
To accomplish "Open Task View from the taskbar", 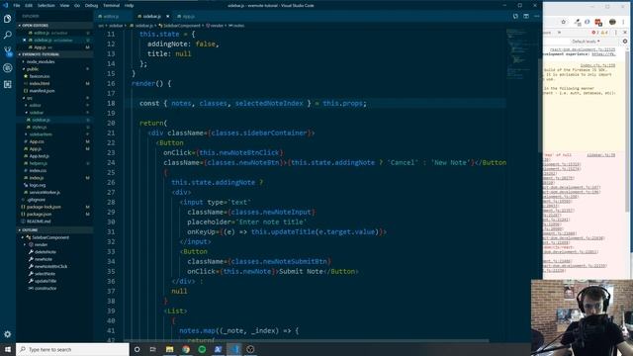I will (x=153, y=349).
